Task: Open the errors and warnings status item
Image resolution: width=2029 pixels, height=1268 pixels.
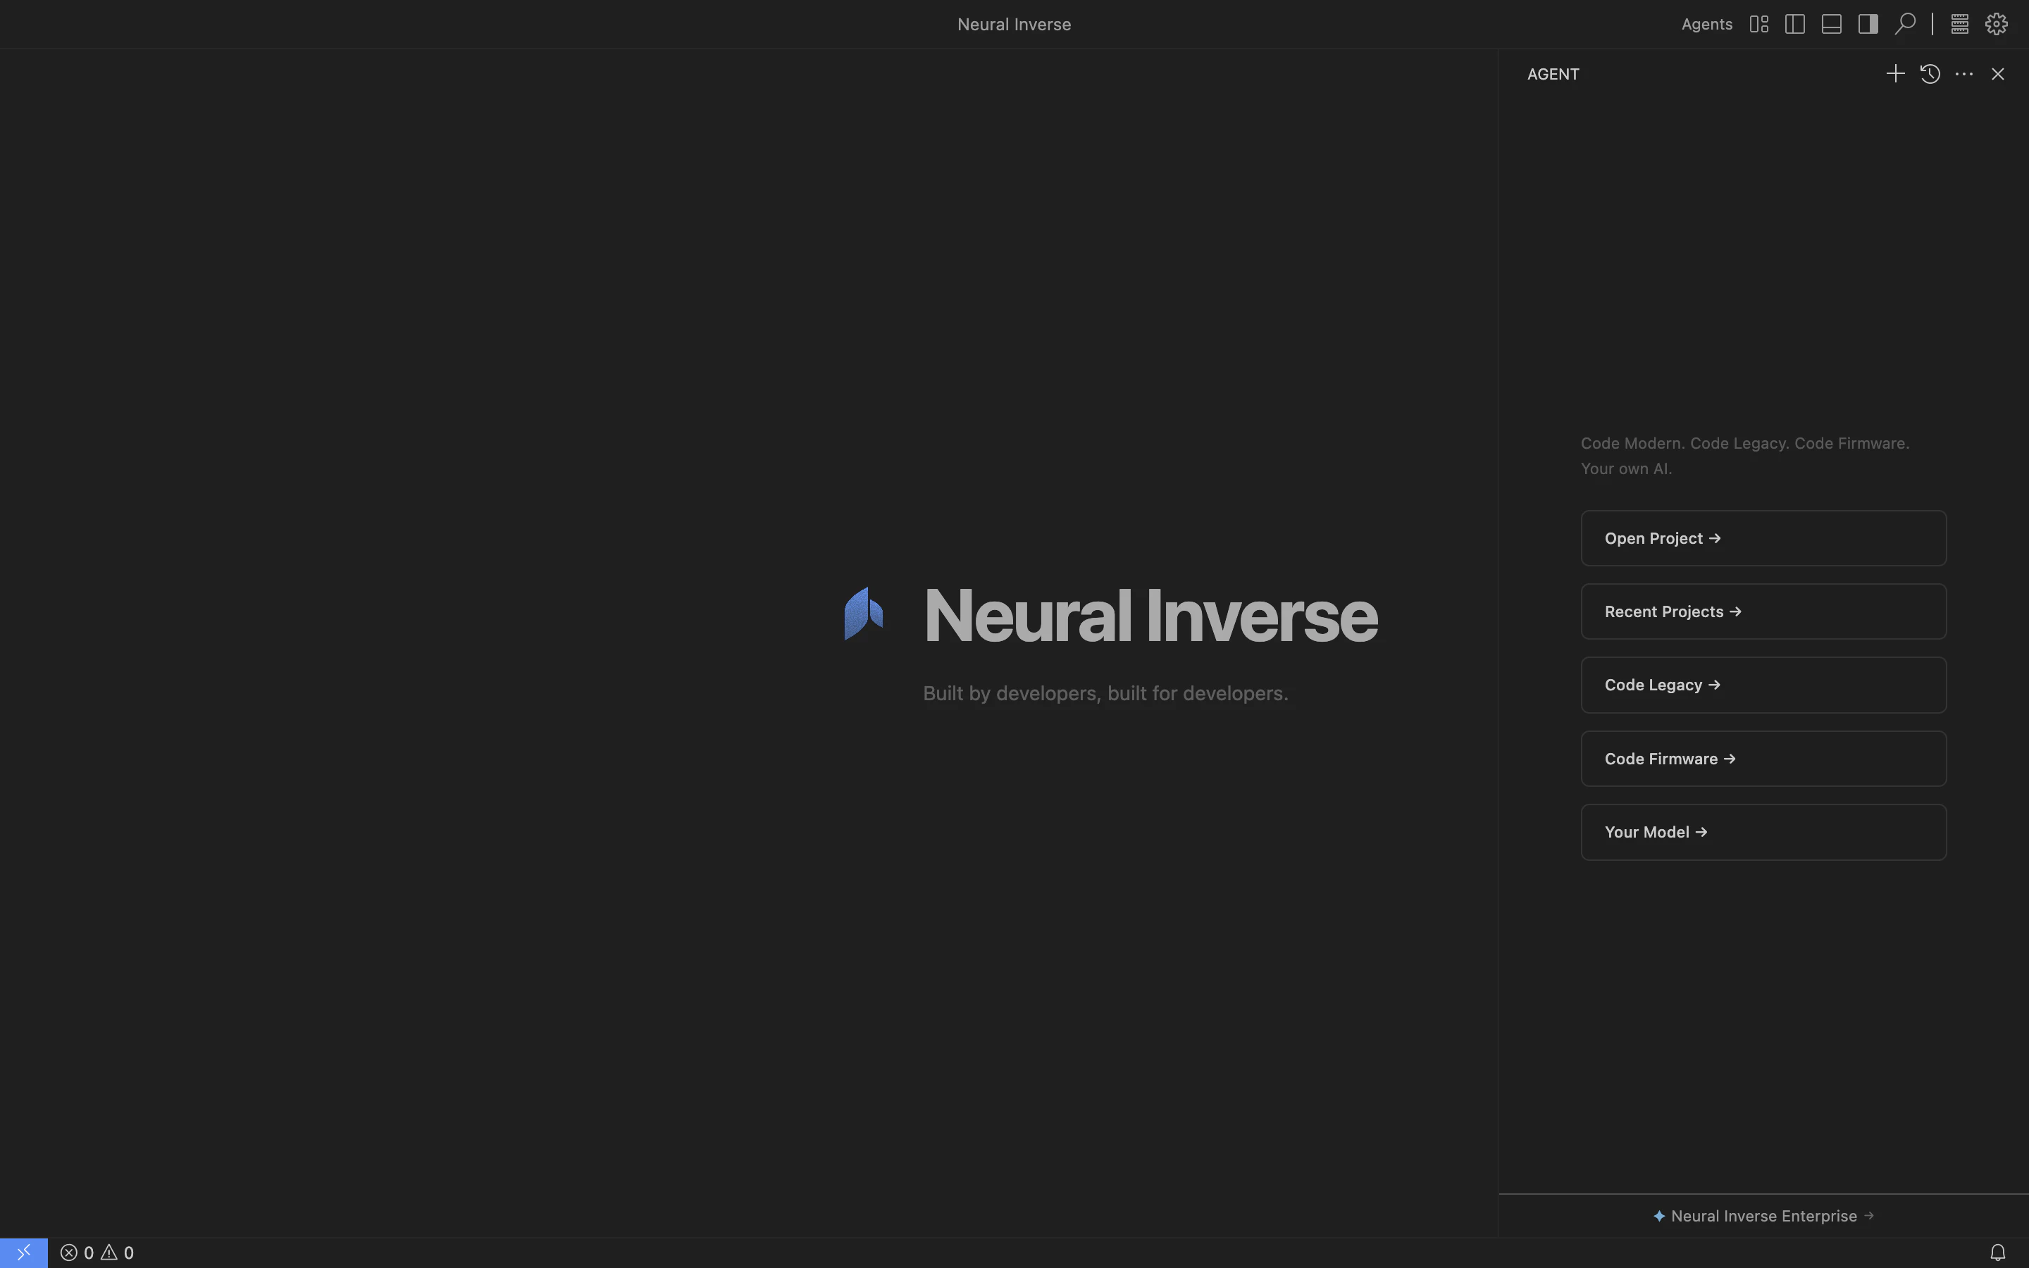Action: (97, 1253)
